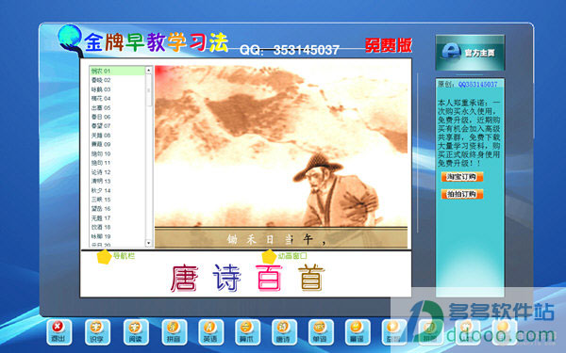Select poem 春日 06 in the list
This screenshot has height=353, width=566.
117,117
